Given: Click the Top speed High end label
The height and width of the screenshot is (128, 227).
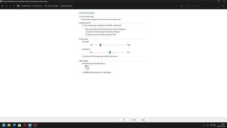Looking at the screenshot, I should click(x=128, y=45).
